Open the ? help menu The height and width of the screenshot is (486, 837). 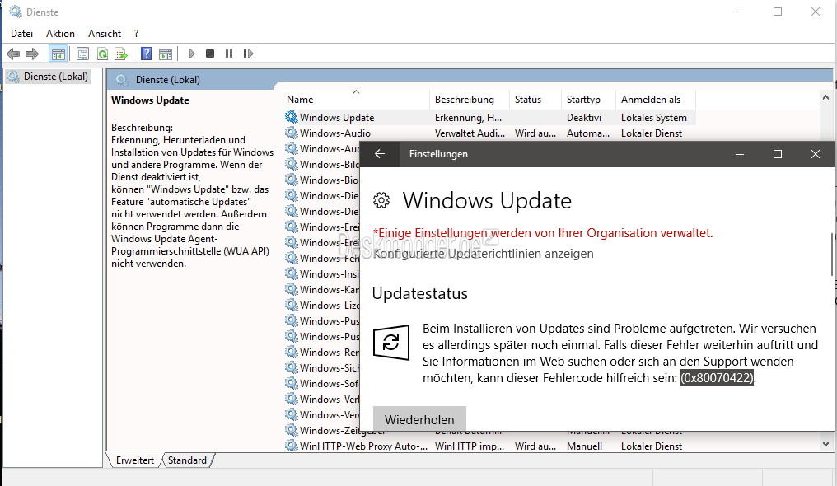[137, 34]
